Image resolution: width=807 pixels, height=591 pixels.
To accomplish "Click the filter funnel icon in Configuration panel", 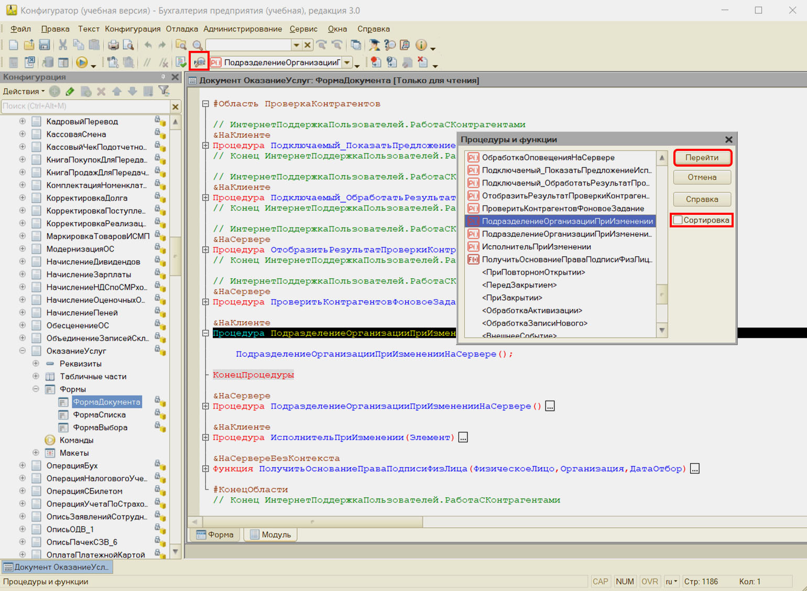I will pos(164,91).
